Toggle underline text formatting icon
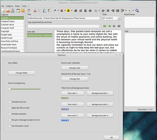Screen dimensions: 157x140 pyautogui.click(x=85, y=10)
